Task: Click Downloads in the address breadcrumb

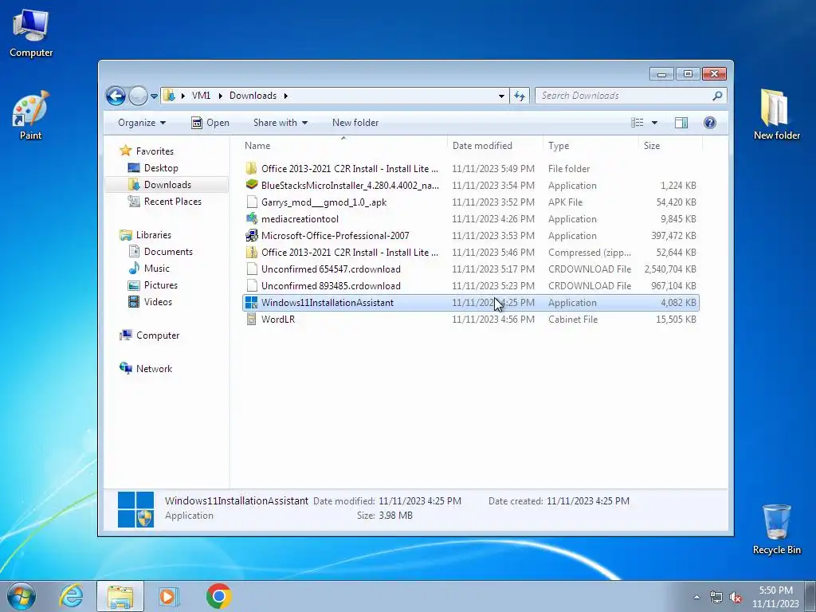Action: click(x=253, y=96)
